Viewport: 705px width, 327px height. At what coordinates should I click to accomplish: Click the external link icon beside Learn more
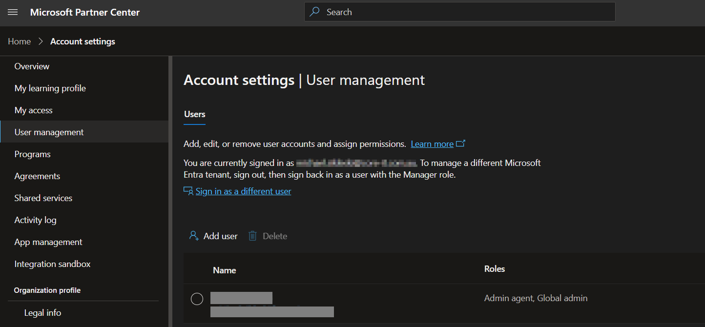(460, 143)
